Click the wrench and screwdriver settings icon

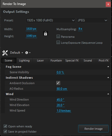[5, 53]
